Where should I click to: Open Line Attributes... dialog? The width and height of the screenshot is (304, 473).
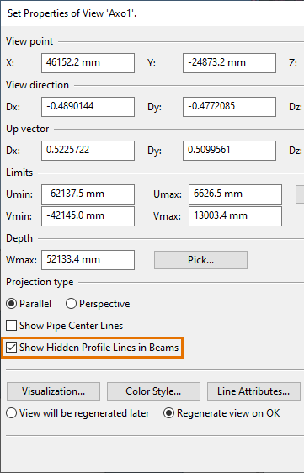253,391
